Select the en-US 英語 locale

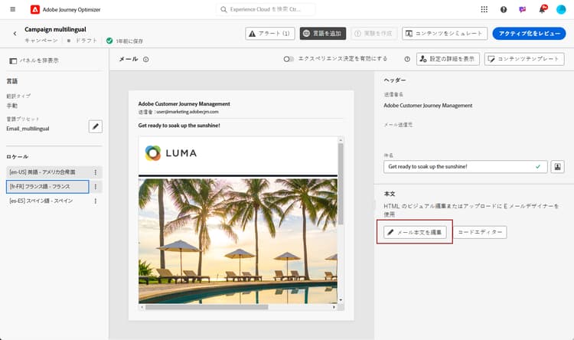[x=47, y=172]
